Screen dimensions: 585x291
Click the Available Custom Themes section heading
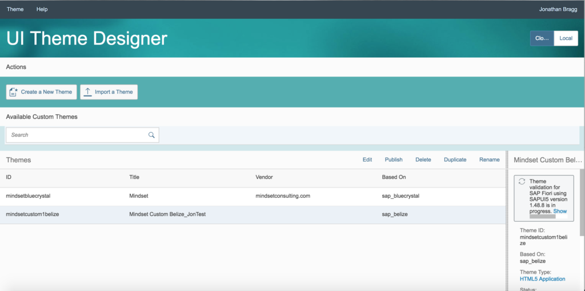(x=42, y=117)
